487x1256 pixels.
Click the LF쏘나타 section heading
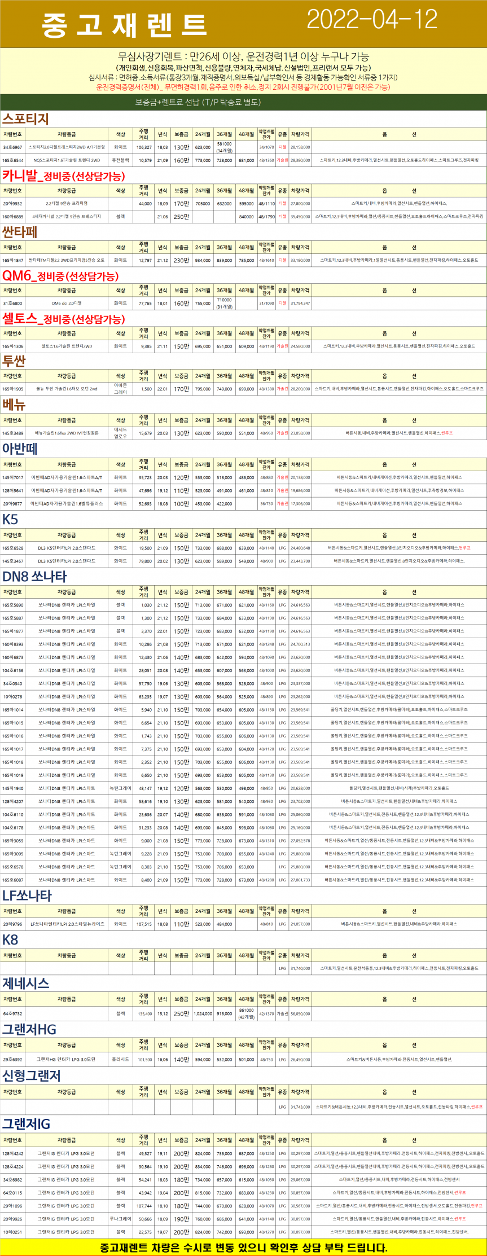[x=27, y=895]
